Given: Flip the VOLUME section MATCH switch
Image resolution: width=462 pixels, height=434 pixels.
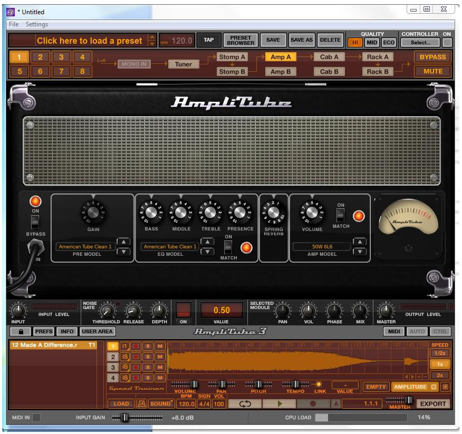Looking at the screenshot, I should click(x=340, y=215).
